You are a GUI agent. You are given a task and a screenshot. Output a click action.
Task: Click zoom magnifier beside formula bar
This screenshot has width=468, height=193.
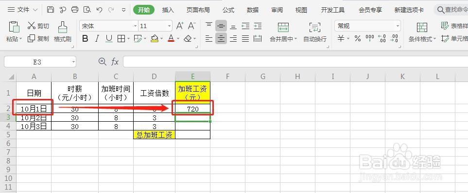pos(103,62)
